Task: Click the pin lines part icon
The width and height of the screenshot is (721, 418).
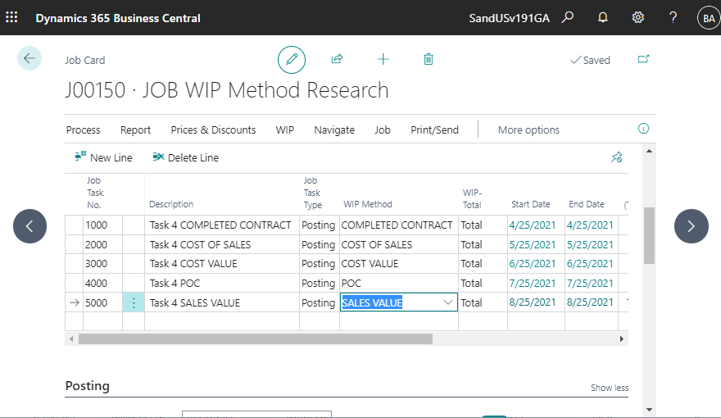Action: pyautogui.click(x=617, y=157)
